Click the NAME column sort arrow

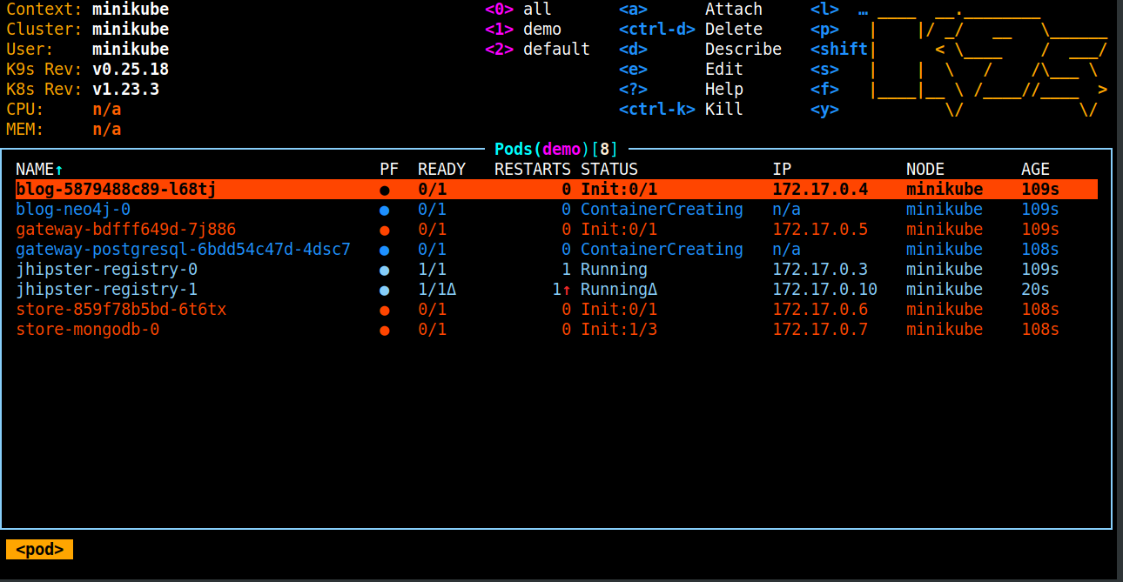(x=59, y=170)
